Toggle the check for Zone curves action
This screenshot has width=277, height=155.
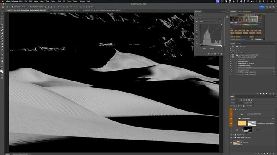[231, 59]
